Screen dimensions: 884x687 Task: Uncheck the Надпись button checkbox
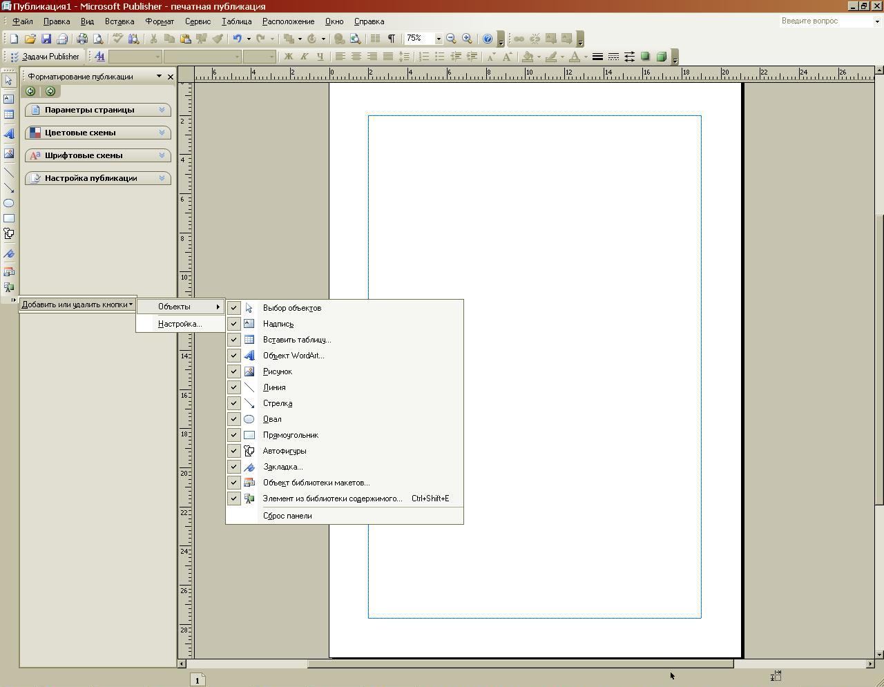[234, 324]
